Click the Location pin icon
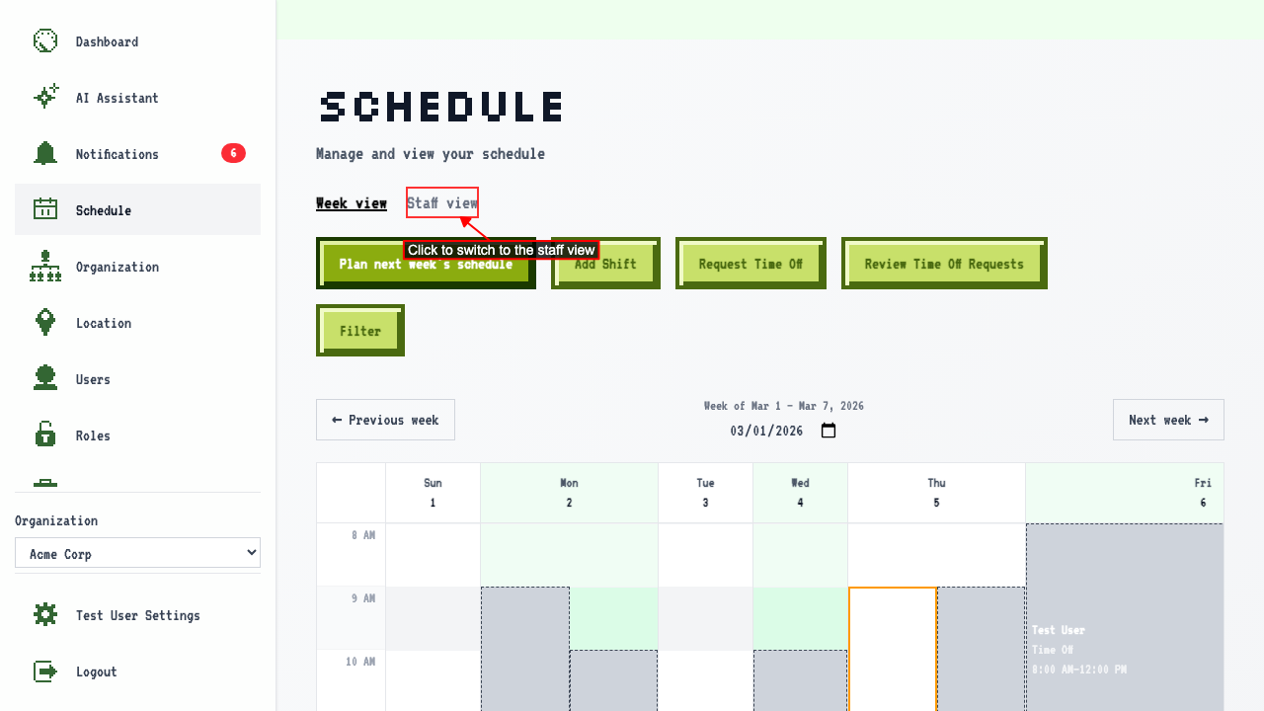The width and height of the screenshot is (1264, 711). [x=45, y=323]
